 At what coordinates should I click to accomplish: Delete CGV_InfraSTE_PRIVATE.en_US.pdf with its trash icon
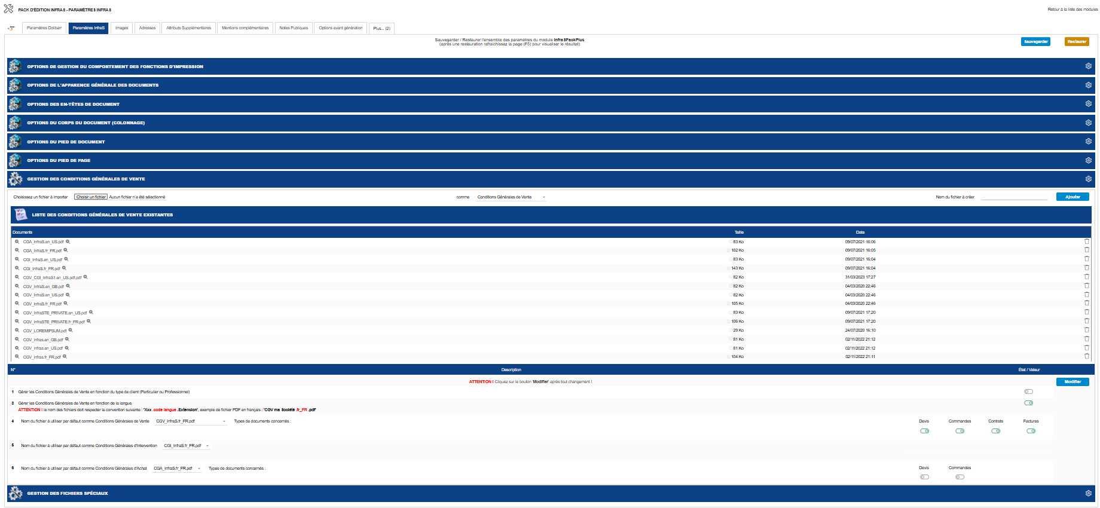click(x=1087, y=313)
